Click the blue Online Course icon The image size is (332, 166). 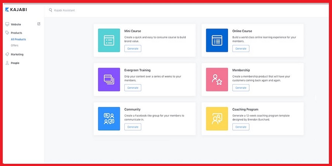pos(217,40)
